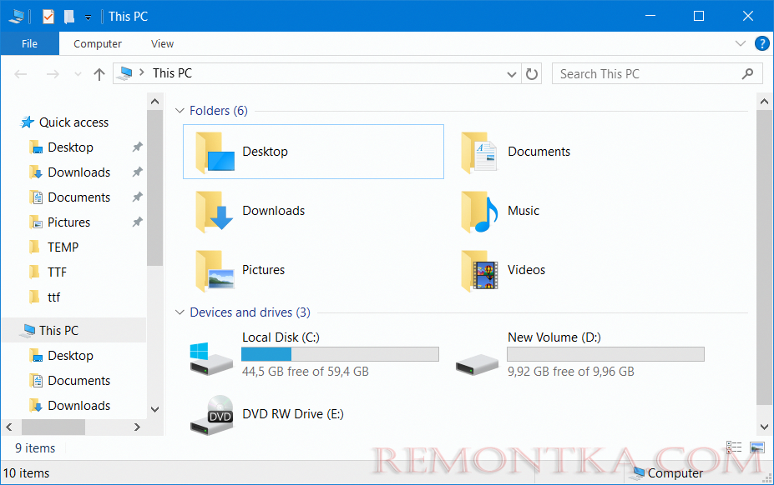Go up one level with the Up arrow

pyautogui.click(x=99, y=74)
